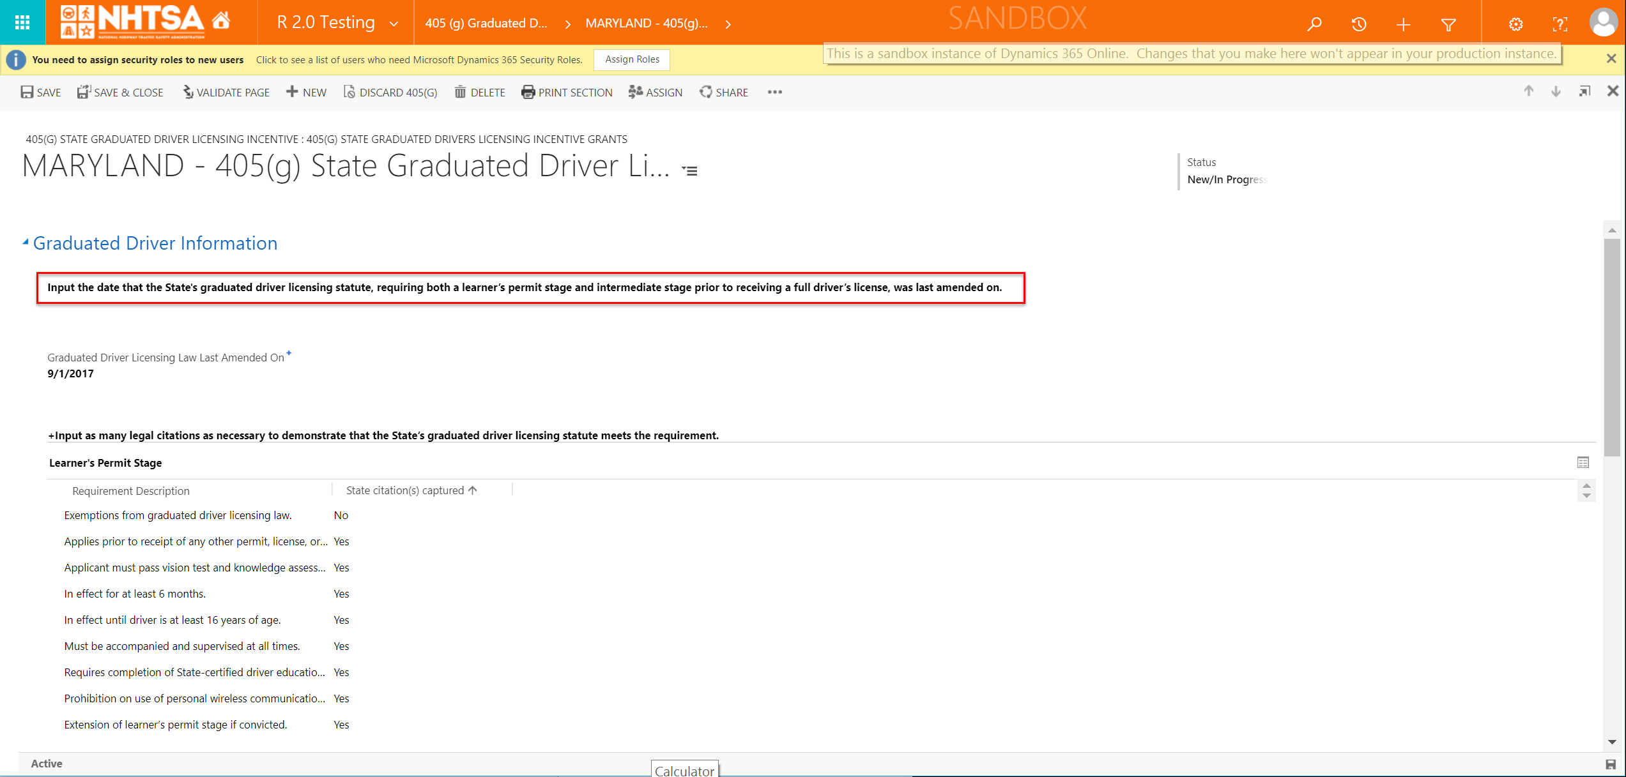The image size is (1626, 777).
Task: Click Validate Page command
Action: (x=226, y=93)
